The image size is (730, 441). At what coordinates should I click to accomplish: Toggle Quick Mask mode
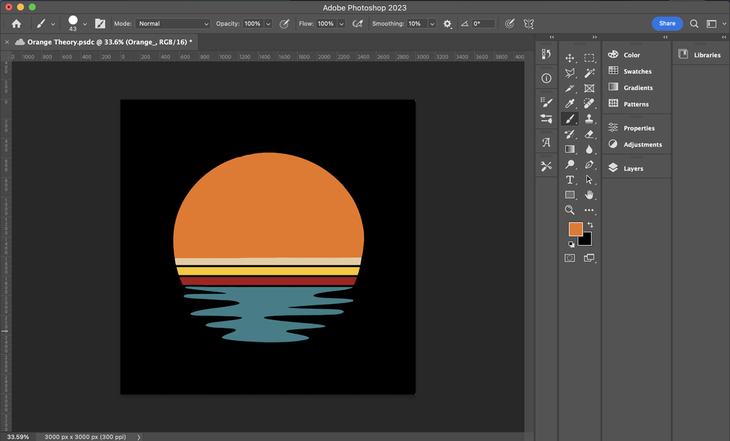(570, 258)
